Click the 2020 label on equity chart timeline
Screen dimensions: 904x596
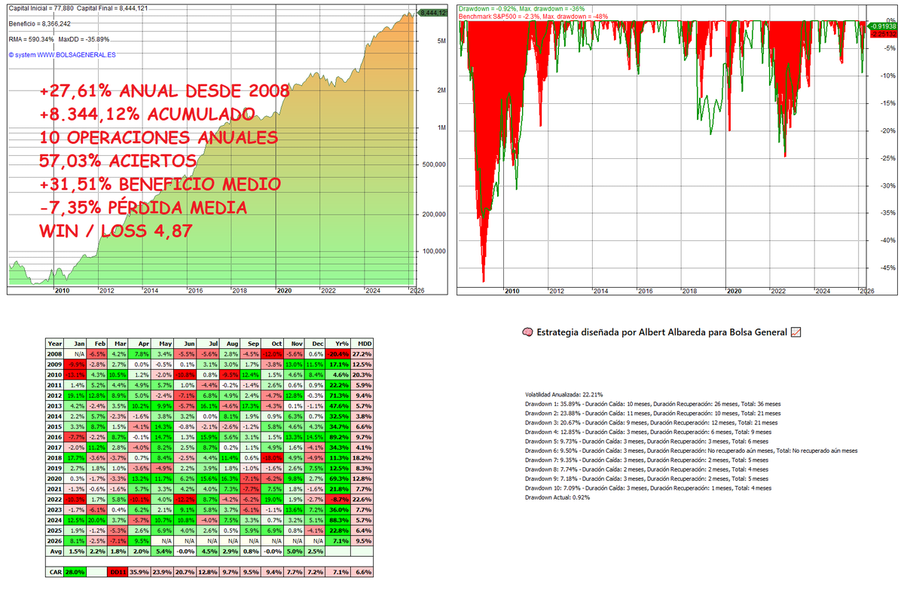[x=284, y=290]
